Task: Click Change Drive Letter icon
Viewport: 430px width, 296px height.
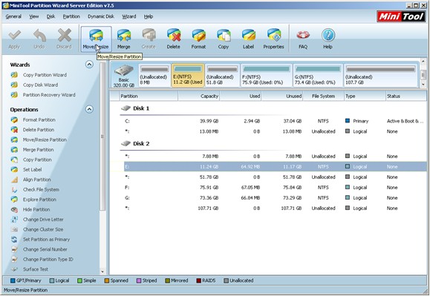Action: [x=14, y=220]
